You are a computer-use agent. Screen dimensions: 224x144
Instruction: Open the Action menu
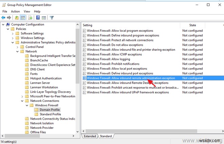15,11
